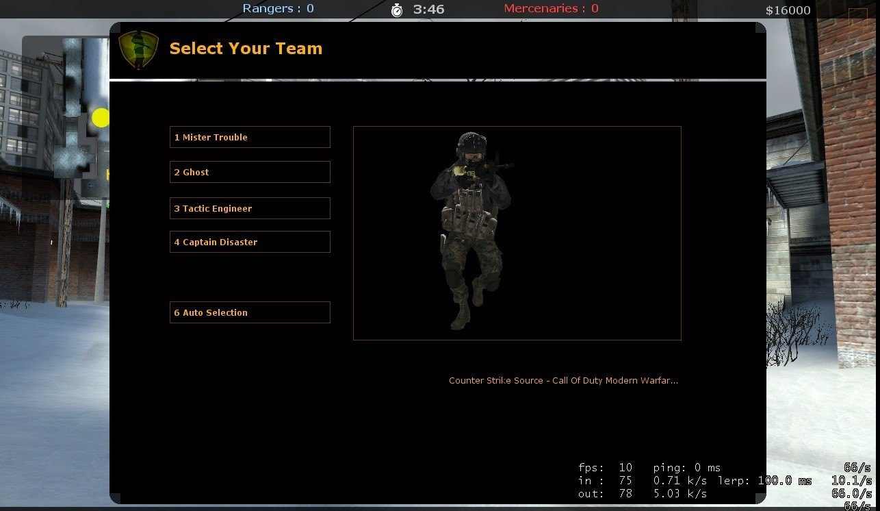Click the radar minimap panel
This screenshot has width=880, height=511.
[x=66, y=116]
